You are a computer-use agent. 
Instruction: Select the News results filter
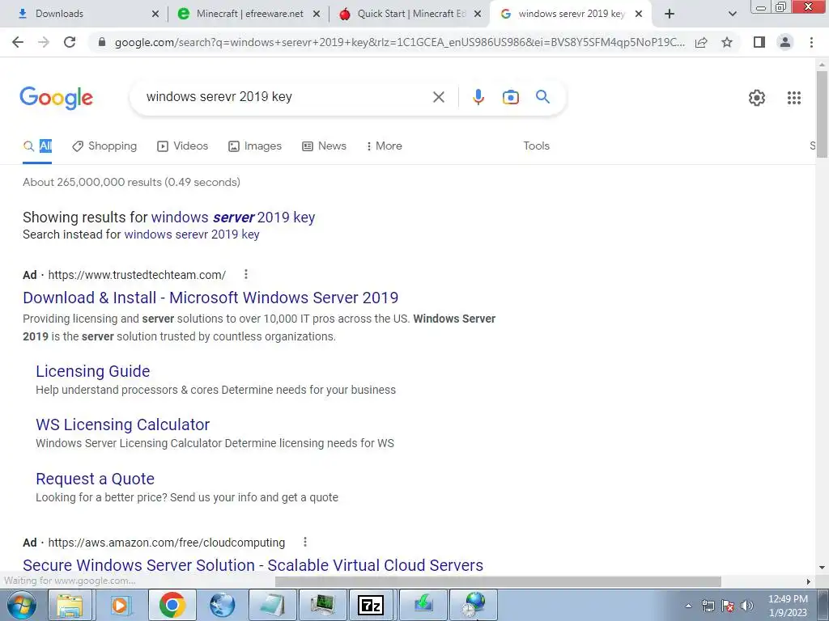pyautogui.click(x=324, y=146)
